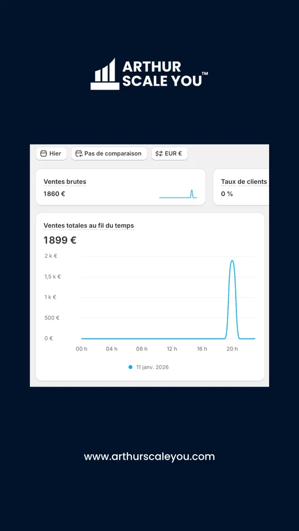The image size is (299, 531).
Task: Select the 0 % value
Action: [227, 194]
